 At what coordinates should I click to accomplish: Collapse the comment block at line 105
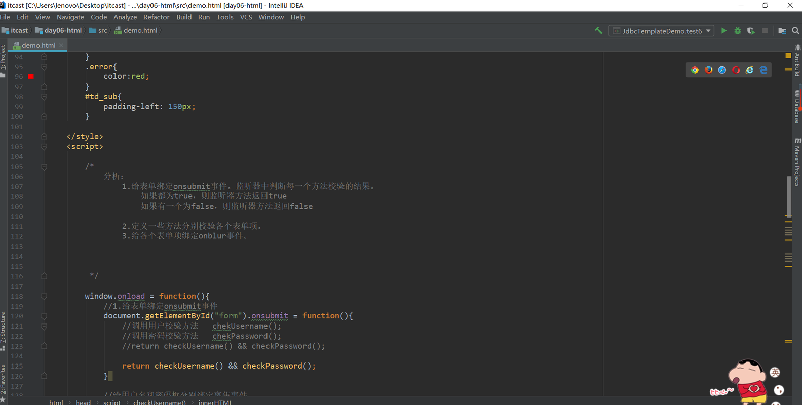click(44, 167)
